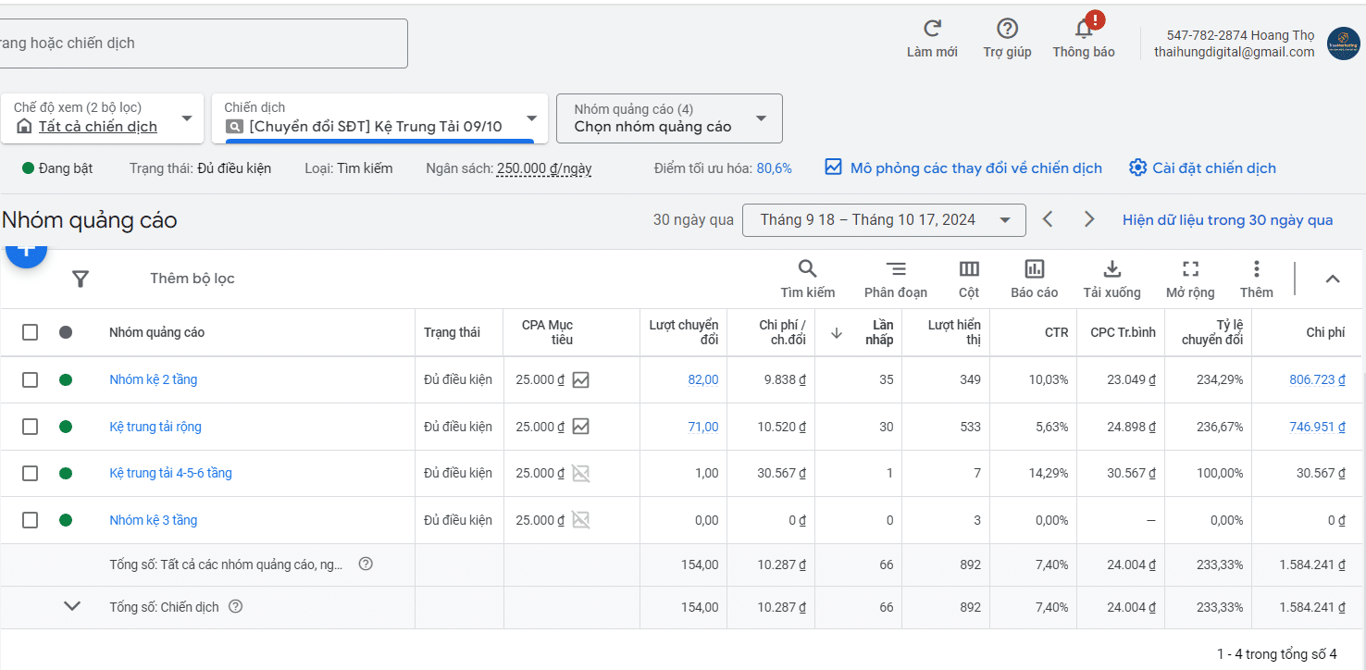1366x670 pixels.
Task: Open the Cột columns icon
Action: click(x=969, y=269)
